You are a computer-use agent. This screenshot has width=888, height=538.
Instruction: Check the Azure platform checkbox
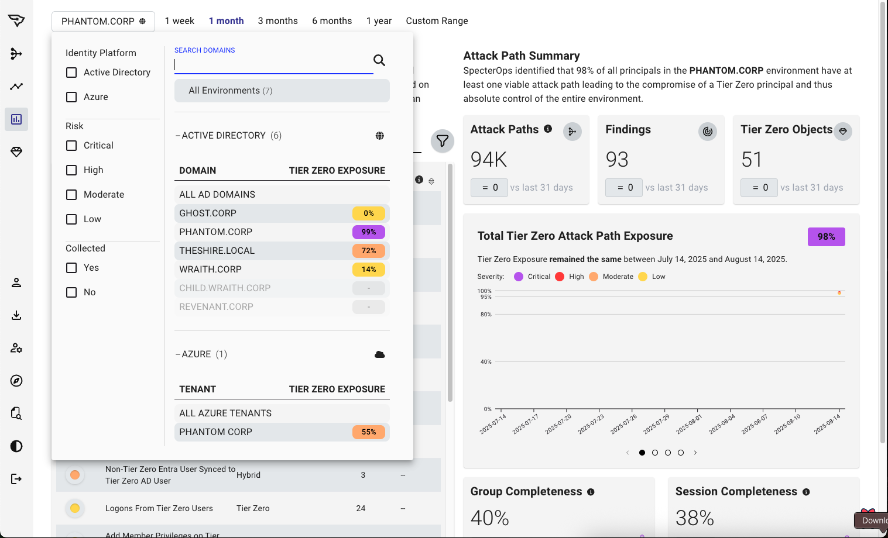71,97
